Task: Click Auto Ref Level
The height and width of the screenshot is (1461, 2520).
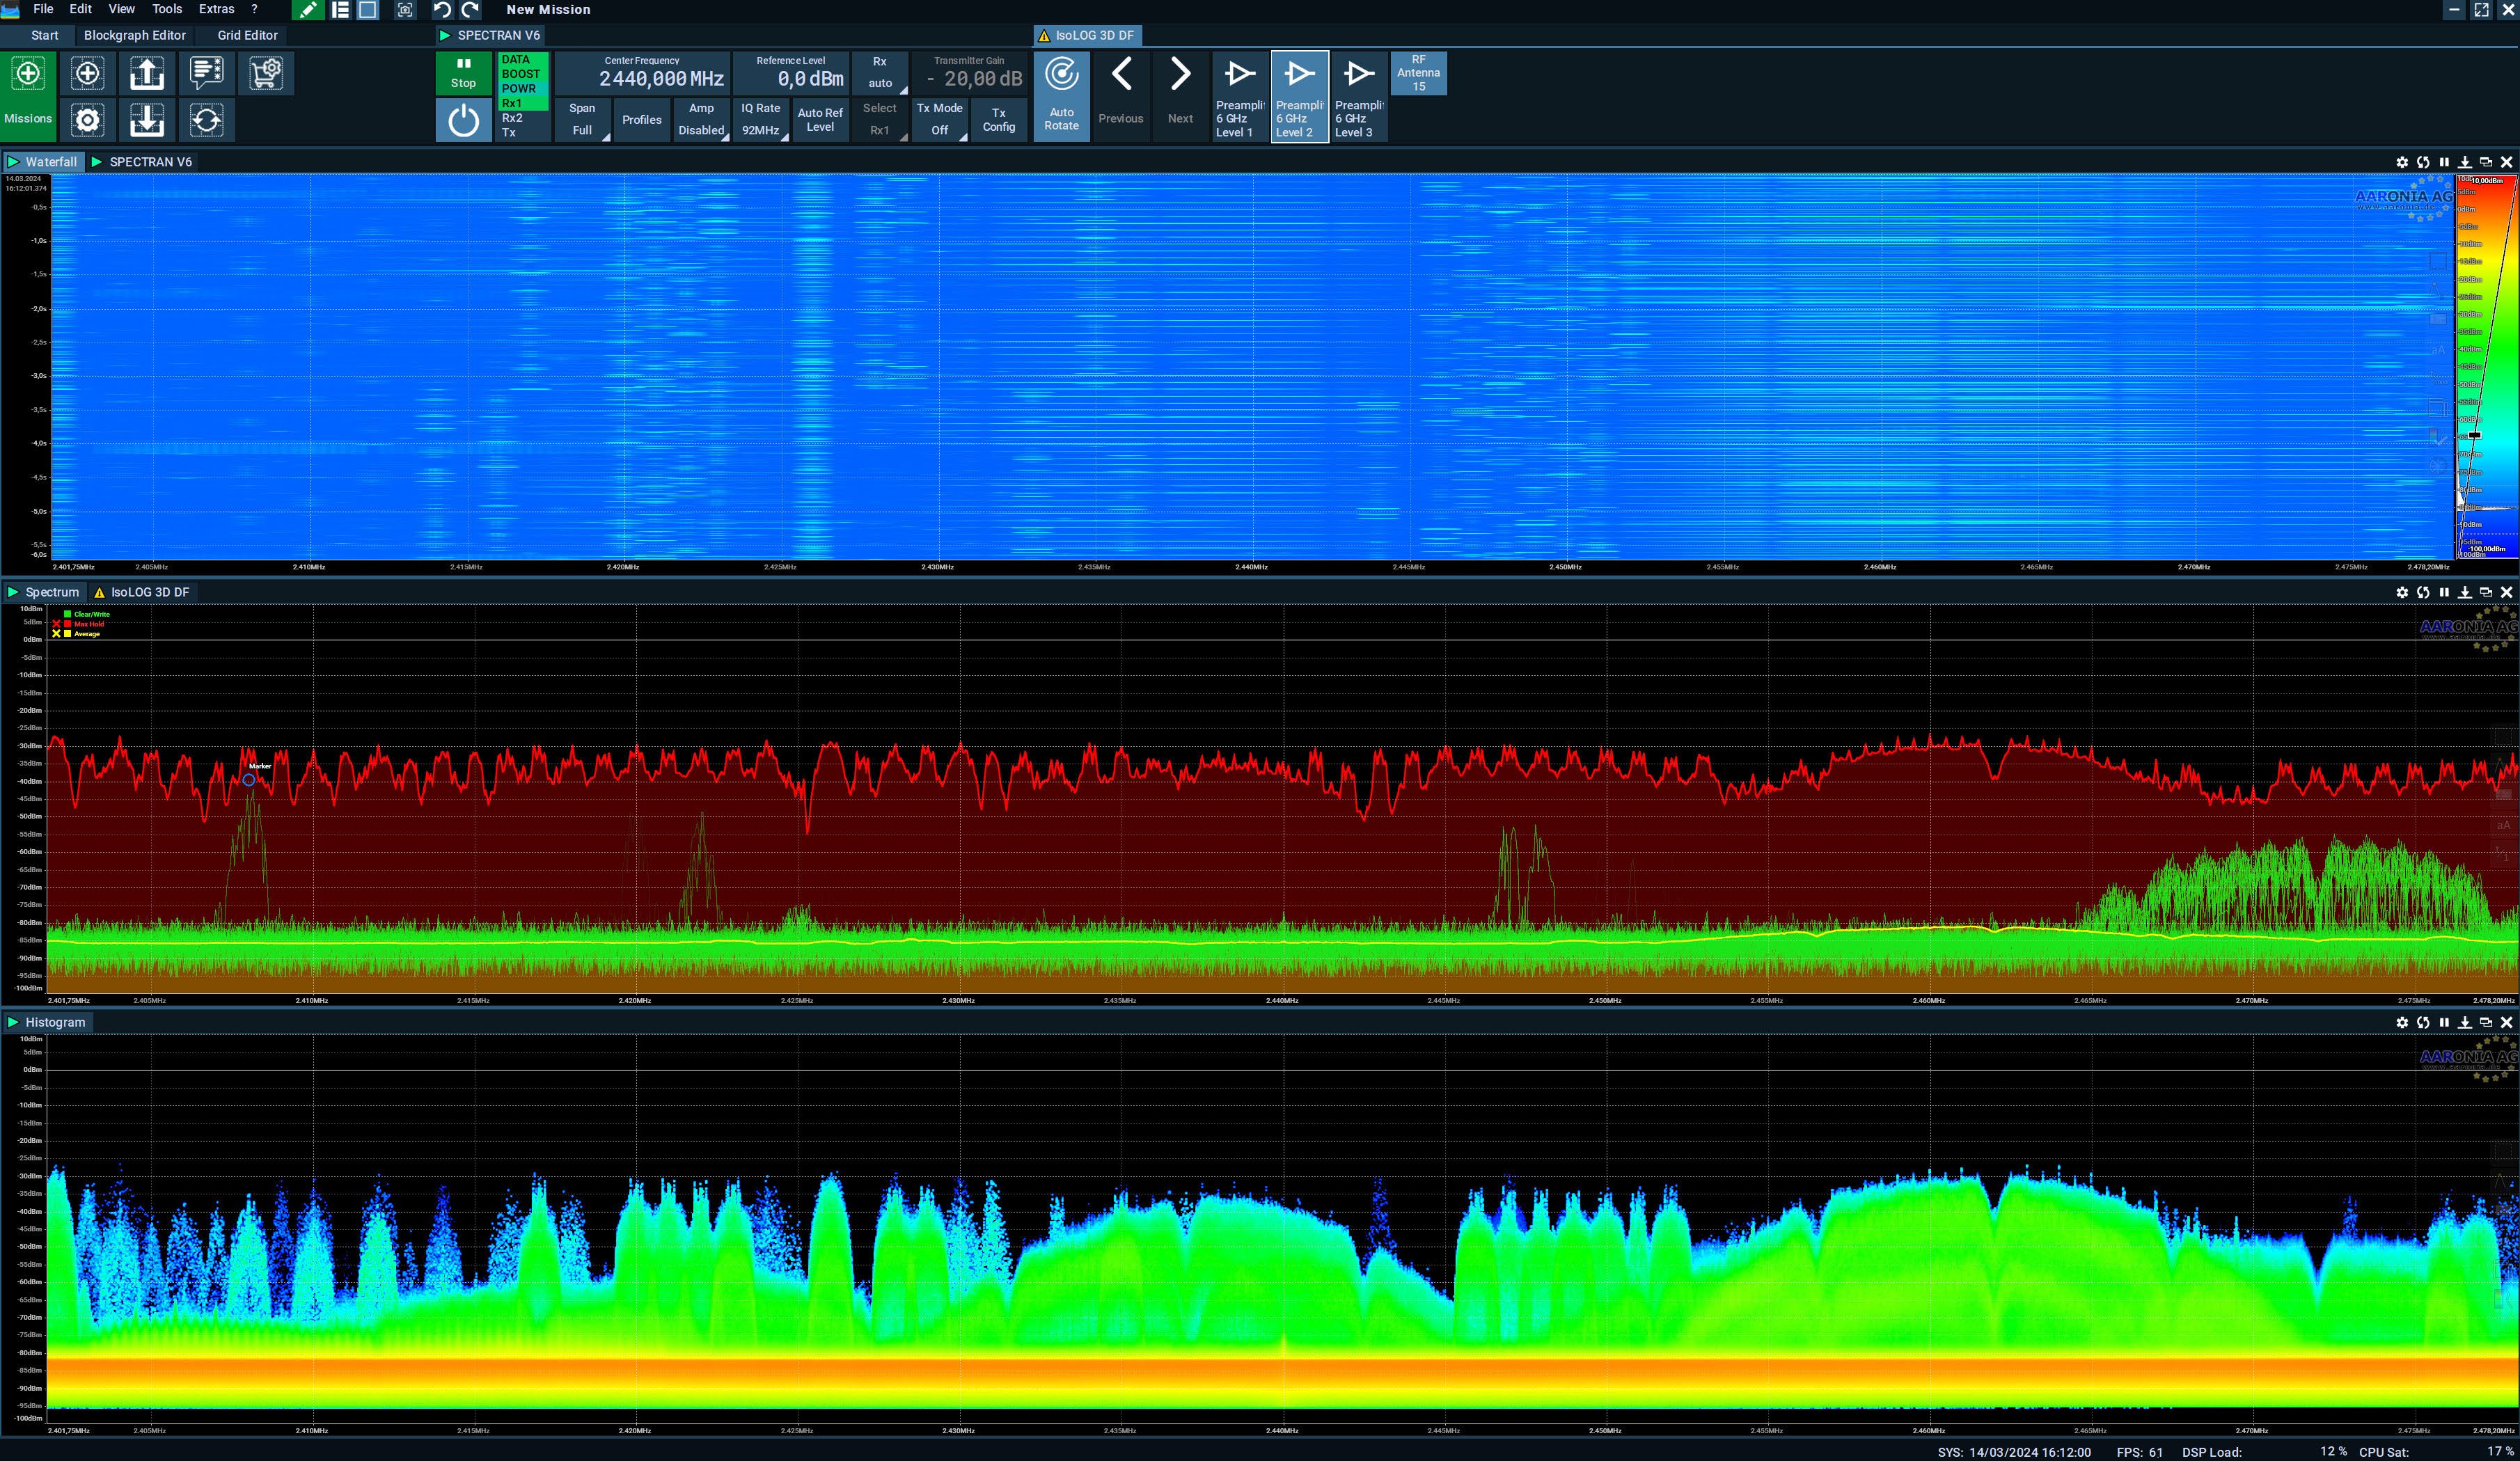Action: coord(820,120)
